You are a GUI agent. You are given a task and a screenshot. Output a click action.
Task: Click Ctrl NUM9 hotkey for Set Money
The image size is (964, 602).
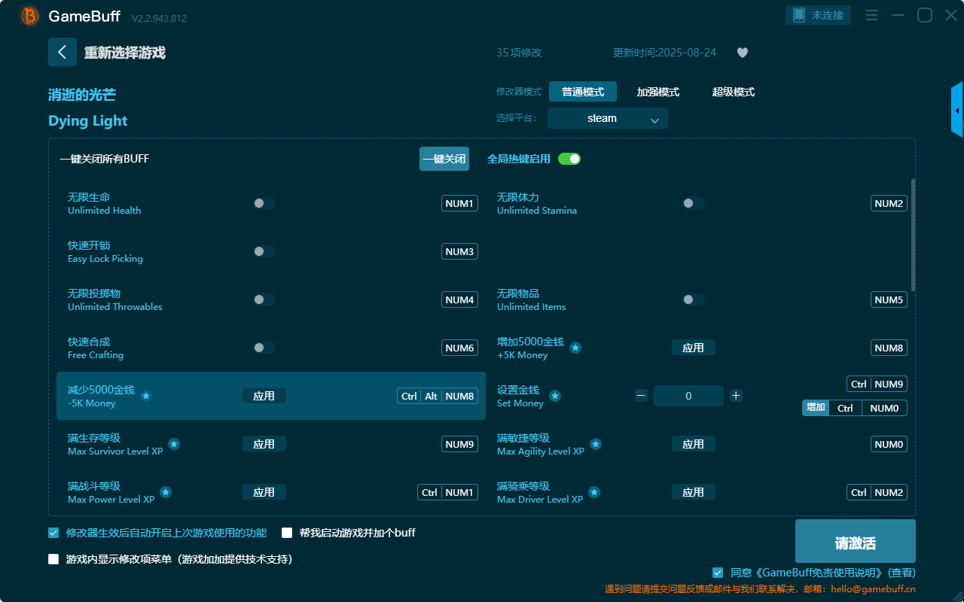click(877, 384)
